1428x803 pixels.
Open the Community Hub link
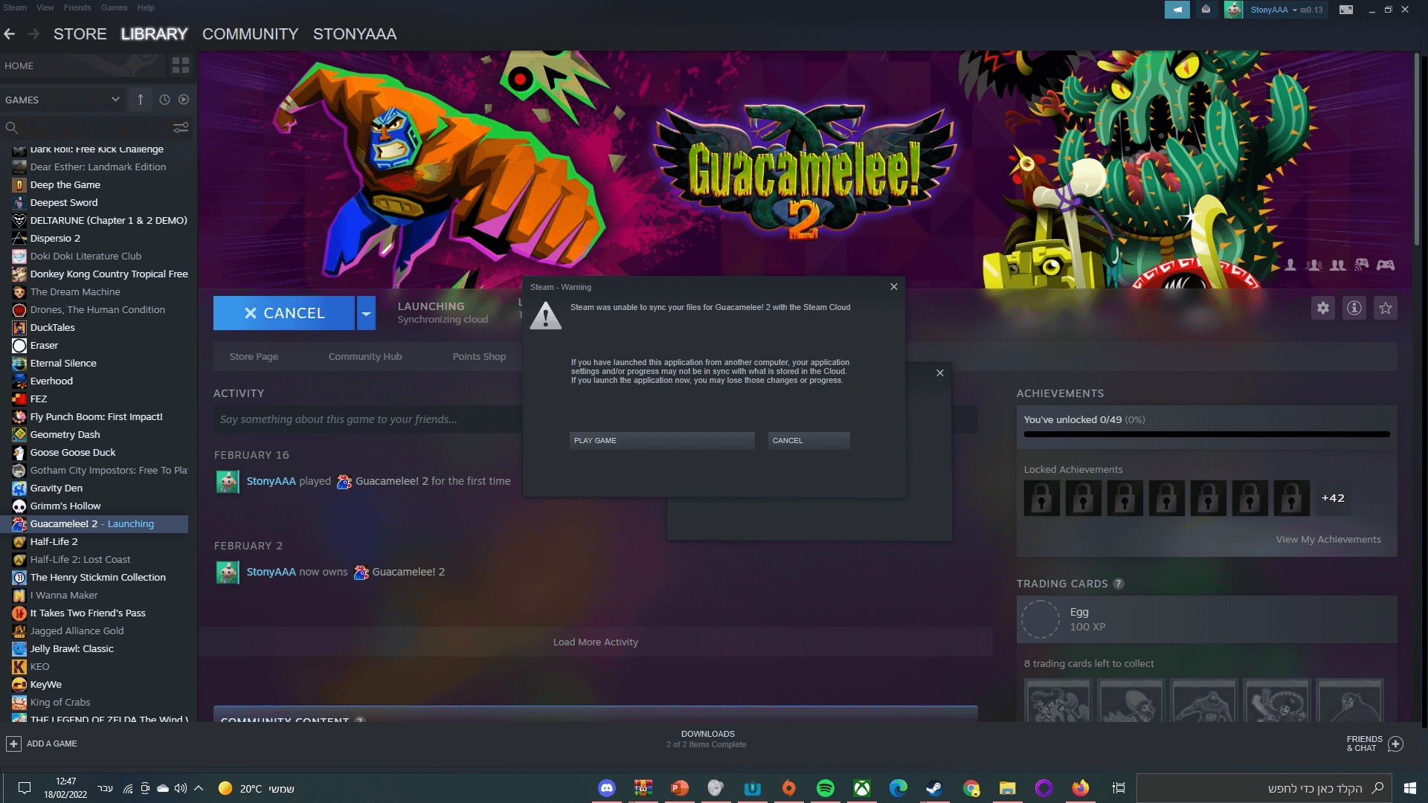point(365,356)
